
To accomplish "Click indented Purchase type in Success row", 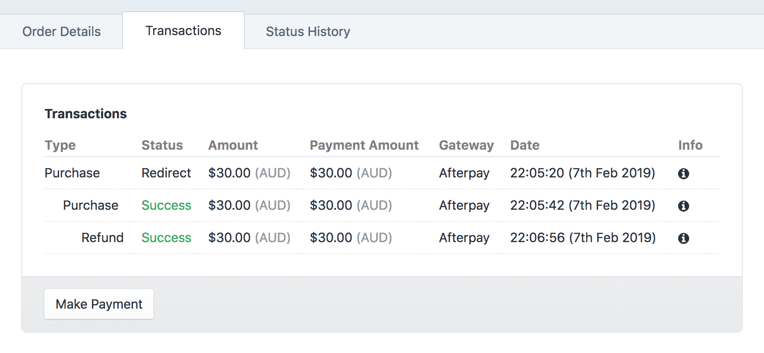I will click(91, 205).
